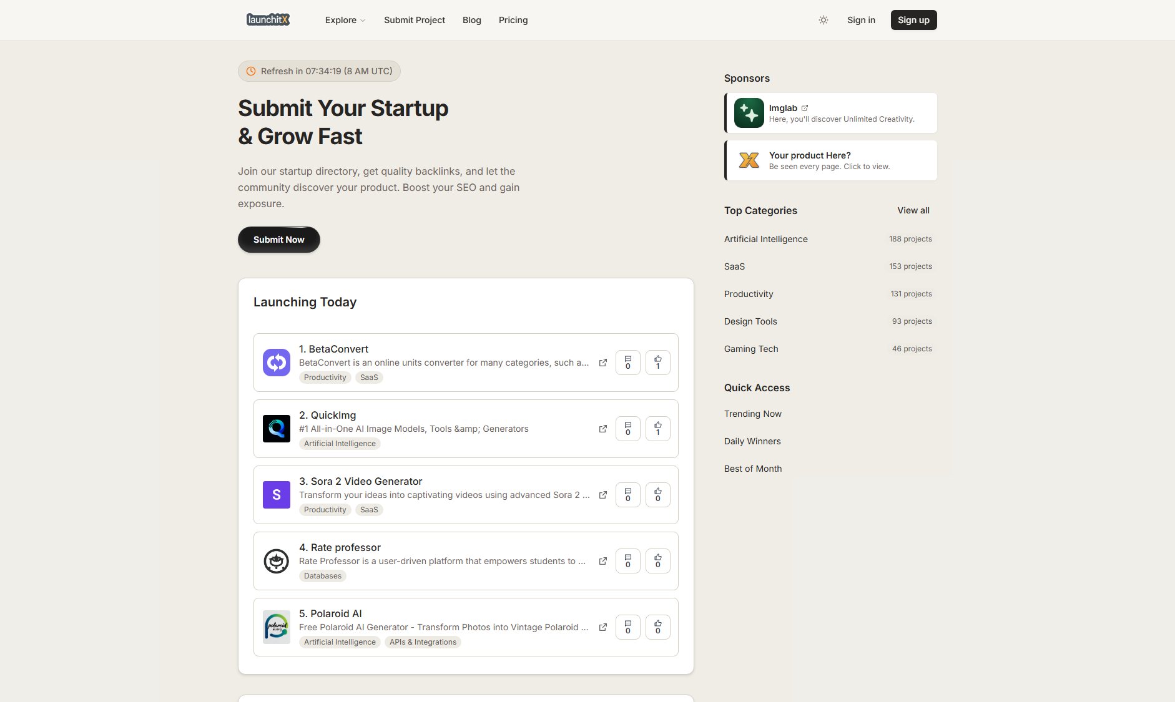
Task: Visit Rate professor via its external link icon
Action: pos(603,561)
